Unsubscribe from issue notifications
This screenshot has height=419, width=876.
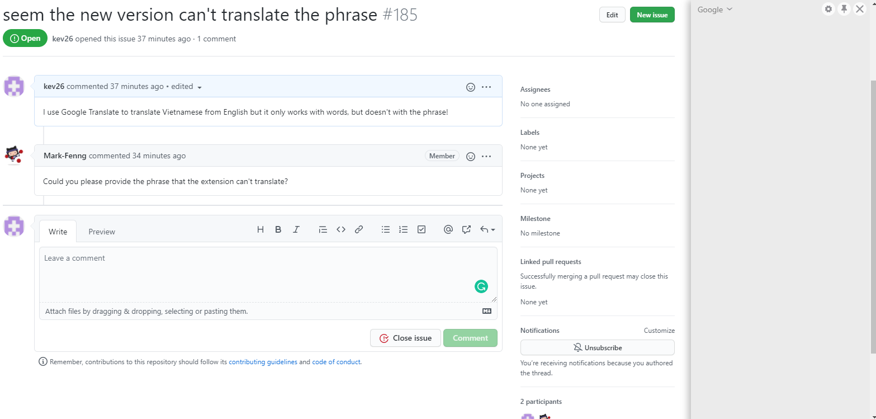click(x=597, y=347)
